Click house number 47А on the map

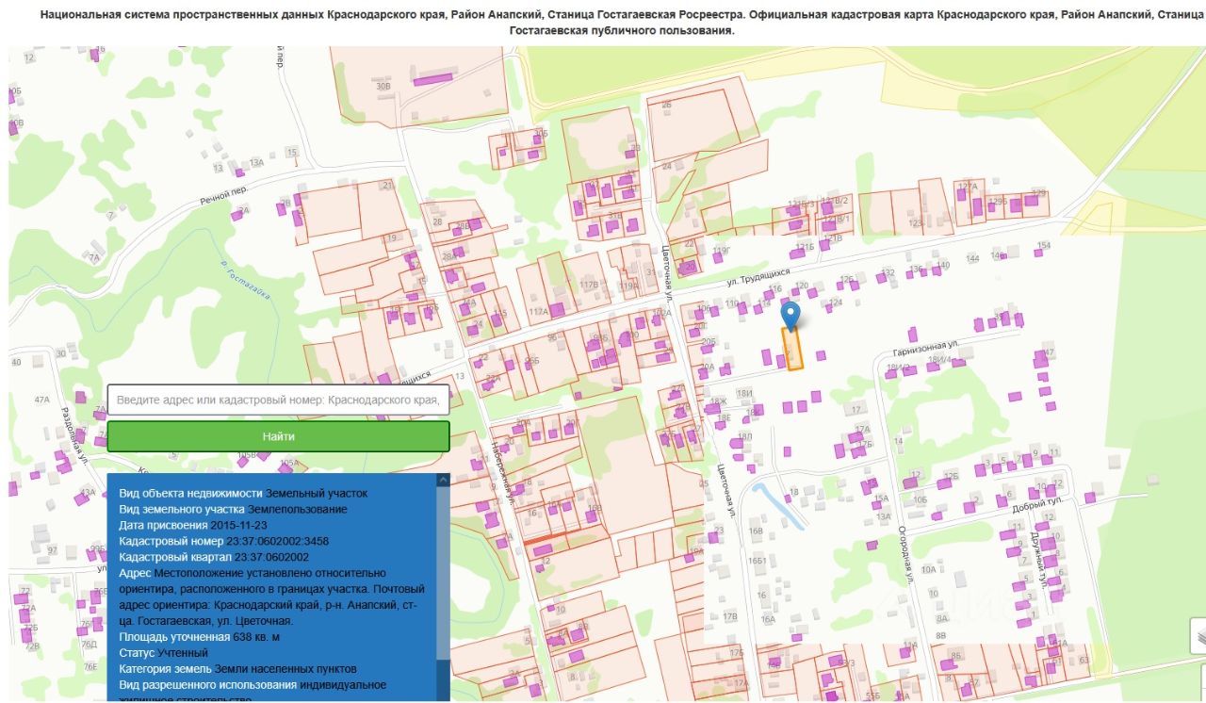tap(42, 400)
